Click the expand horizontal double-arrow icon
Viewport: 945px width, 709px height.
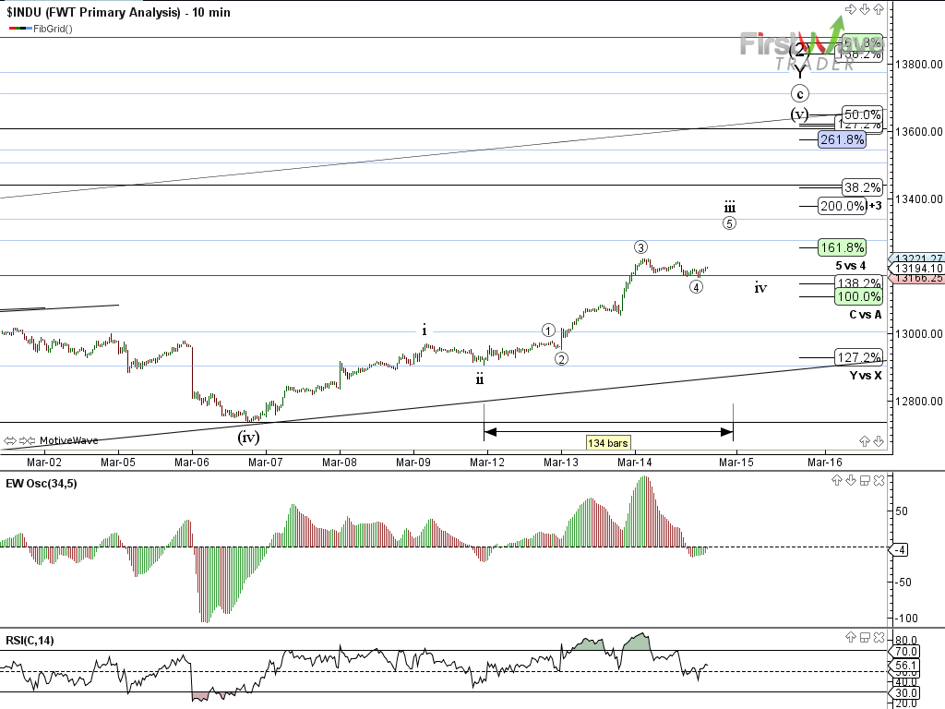10,440
